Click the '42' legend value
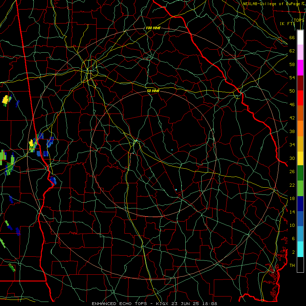Image resolution: width=306 pixels, height=306 pixels. (x=292, y=118)
